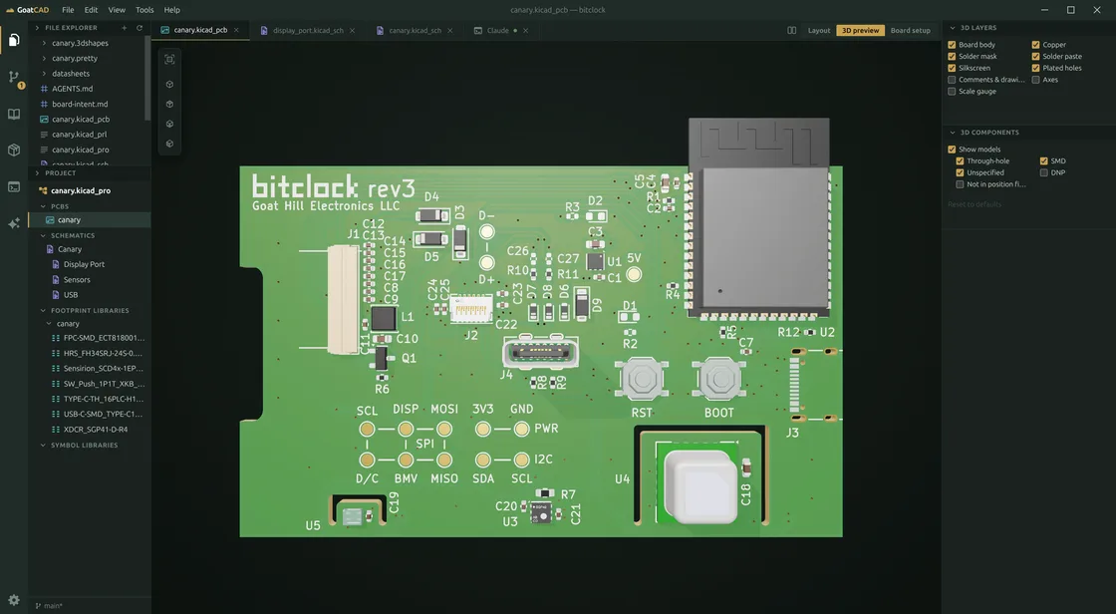This screenshot has width=1116, height=614.
Task: Toggle the Project section chevron
Action: click(x=37, y=173)
